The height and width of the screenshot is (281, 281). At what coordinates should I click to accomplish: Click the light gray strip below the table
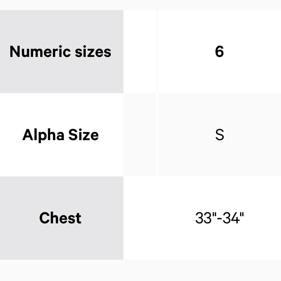(x=140, y=270)
